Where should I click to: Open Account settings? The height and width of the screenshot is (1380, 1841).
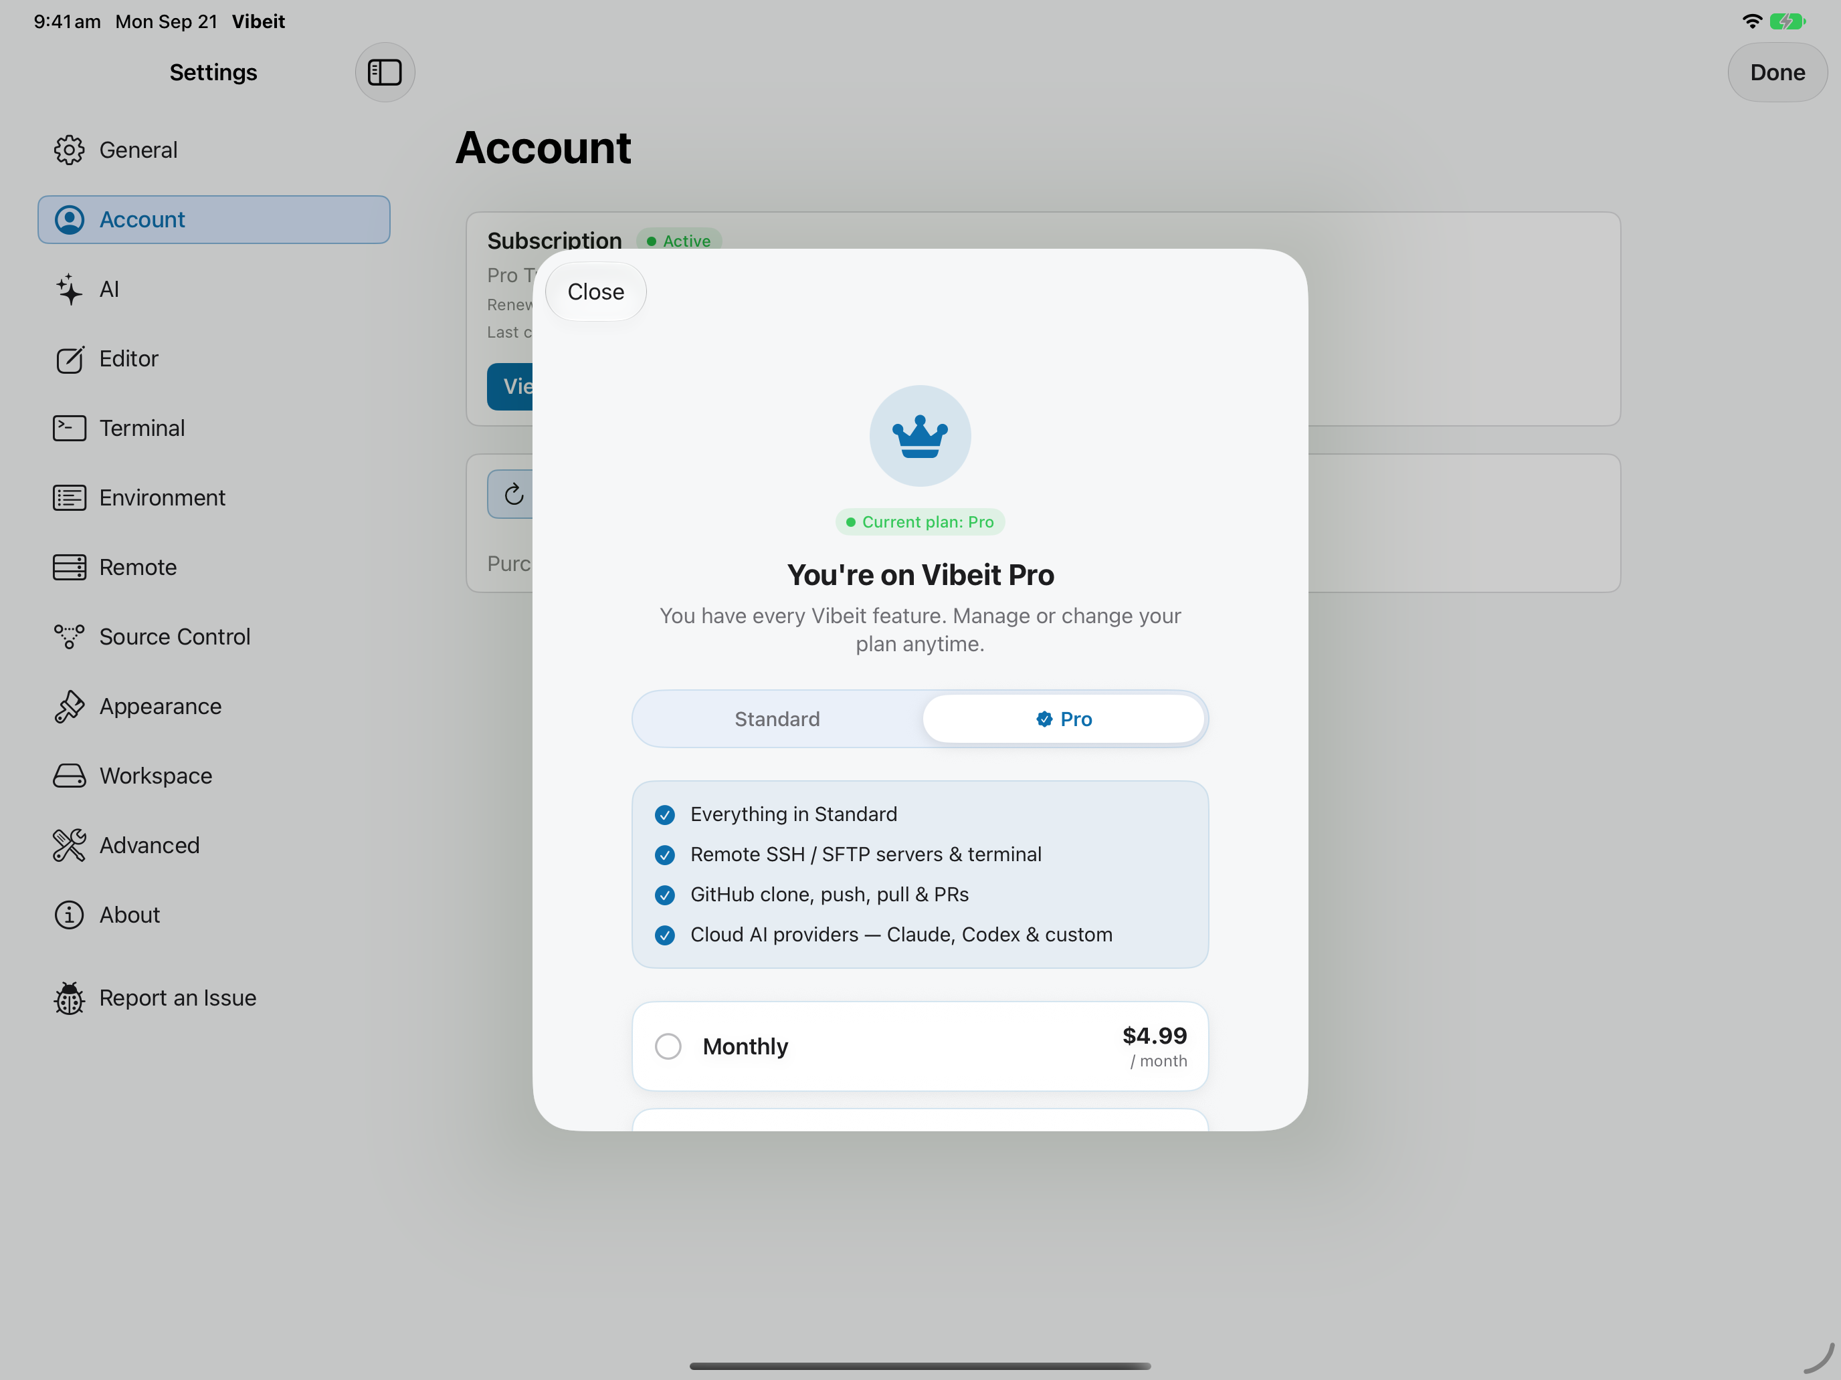pos(214,219)
